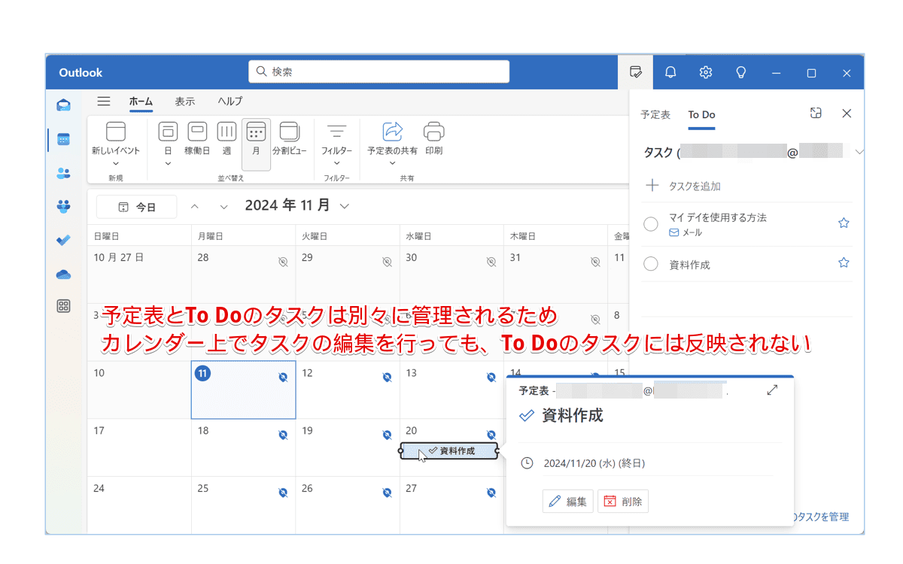Open People from the sidebar

pos(64,172)
